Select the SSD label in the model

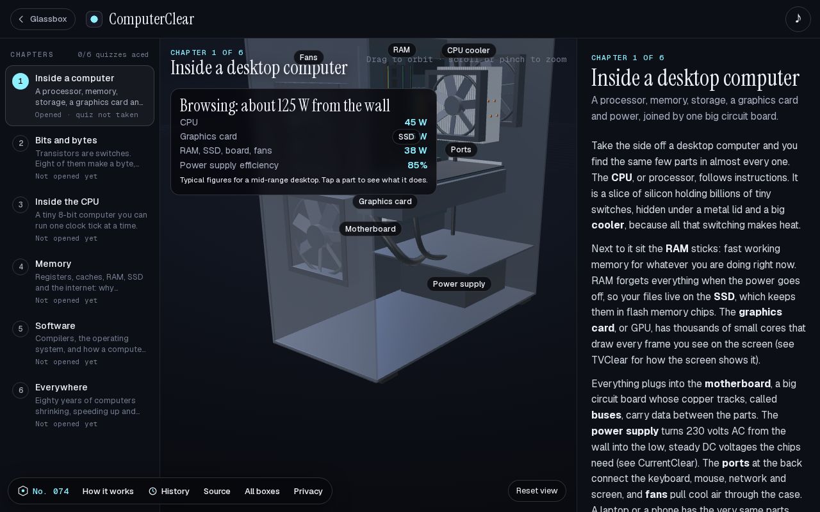(x=406, y=137)
